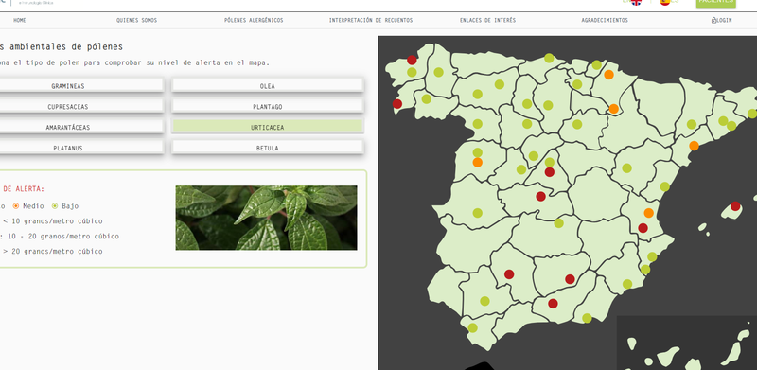Click the red marker in Córdoba province
The image size is (757, 370).
(x=509, y=274)
